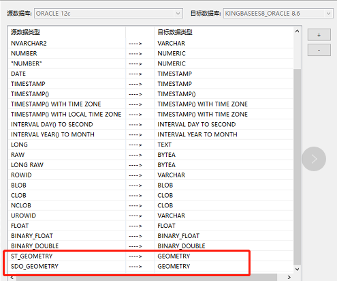Select source TIMESTAMP() WITH TIME ZONE
The width and height of the screenshot is (337, 281).
tap(56, 104)
